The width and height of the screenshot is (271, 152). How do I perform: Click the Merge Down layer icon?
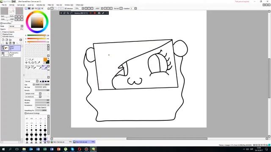tap(7, 43)
